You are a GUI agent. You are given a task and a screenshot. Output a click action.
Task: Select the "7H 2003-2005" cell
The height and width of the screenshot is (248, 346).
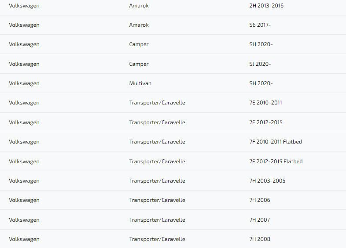pyautogui.click(x=267, y=181)
